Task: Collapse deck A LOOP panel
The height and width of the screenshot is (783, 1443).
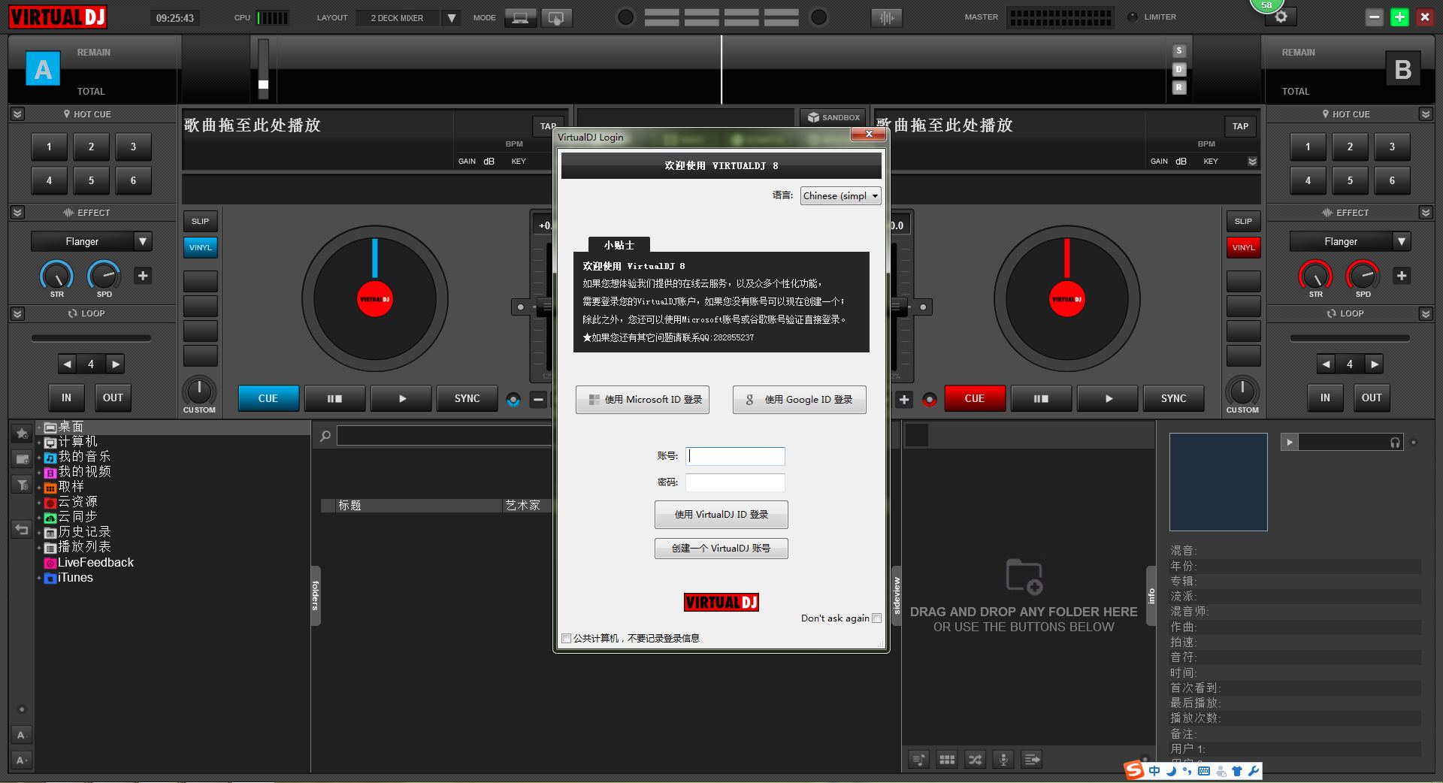Action: 18,313
